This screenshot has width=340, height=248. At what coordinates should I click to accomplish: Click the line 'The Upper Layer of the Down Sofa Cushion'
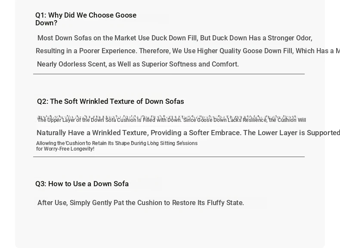point(172,120)
